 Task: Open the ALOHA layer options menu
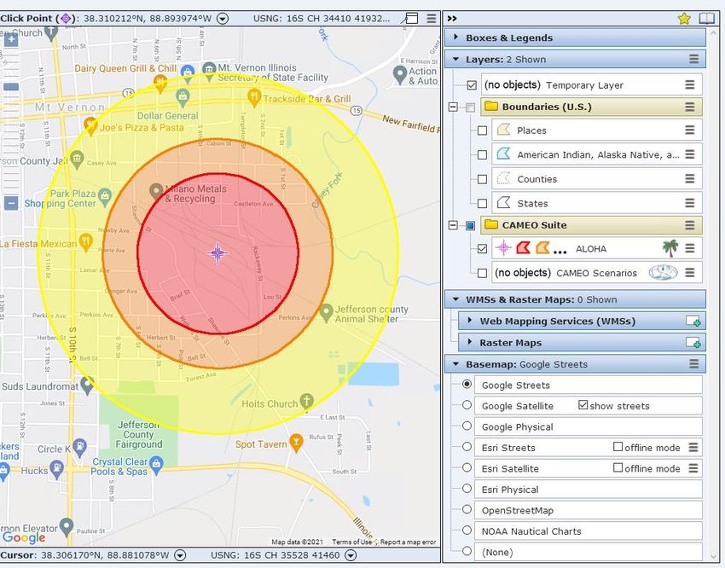[x=689, y=249]
